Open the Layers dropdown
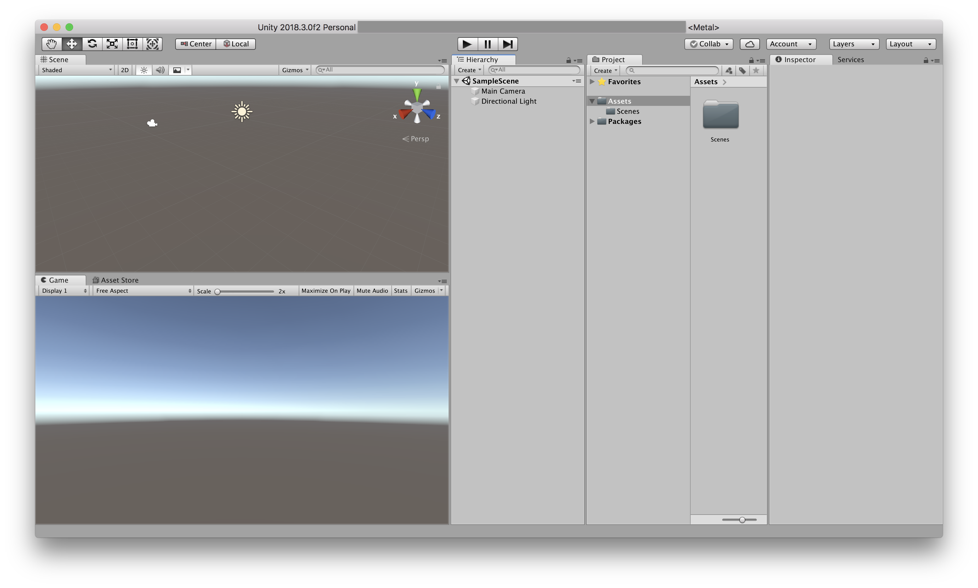978x588 pixels. pyautogui.click(x=854, y=44)
